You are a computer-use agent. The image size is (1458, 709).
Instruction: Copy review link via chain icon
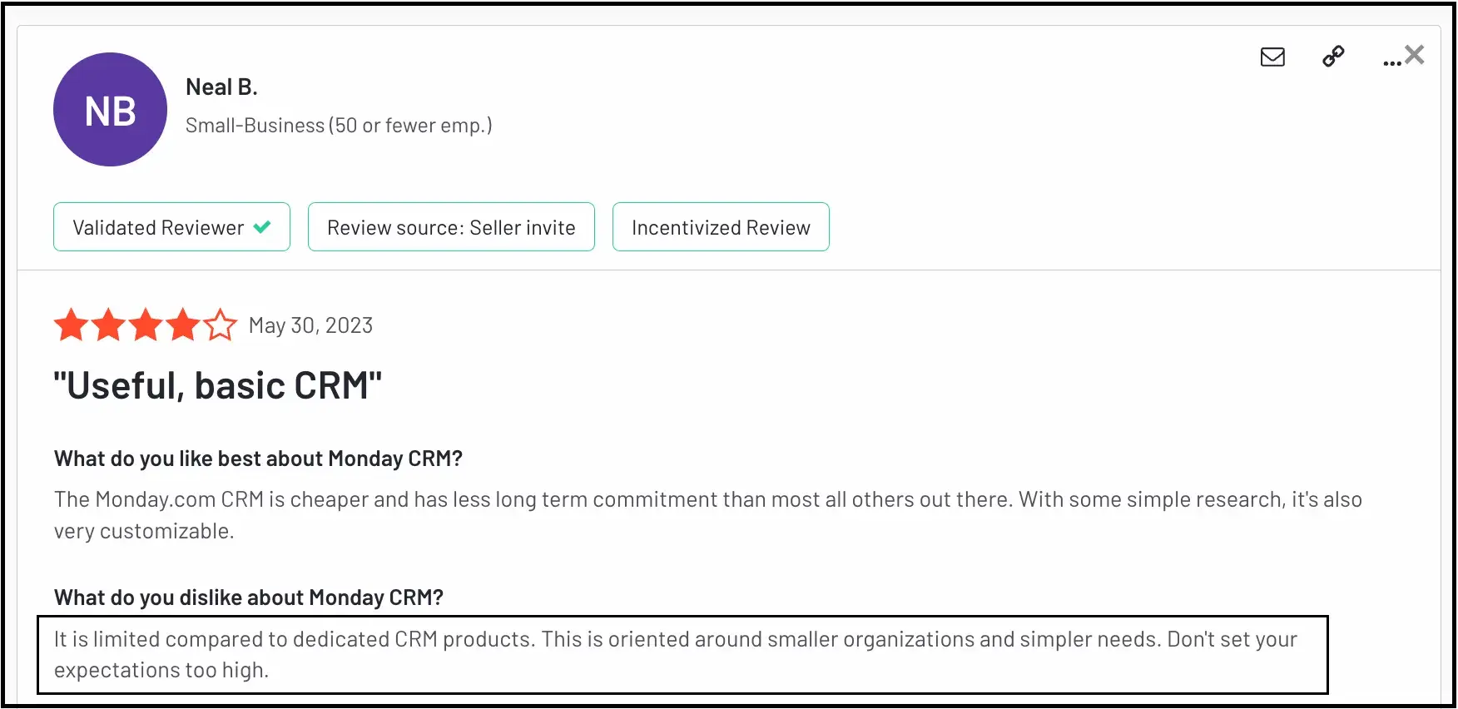1333,56
